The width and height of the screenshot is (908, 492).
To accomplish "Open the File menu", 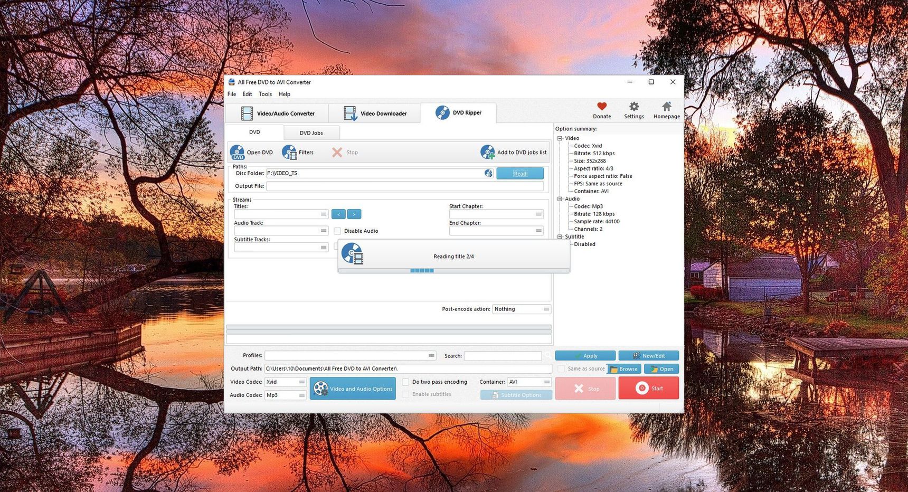I will coord(232,94).
